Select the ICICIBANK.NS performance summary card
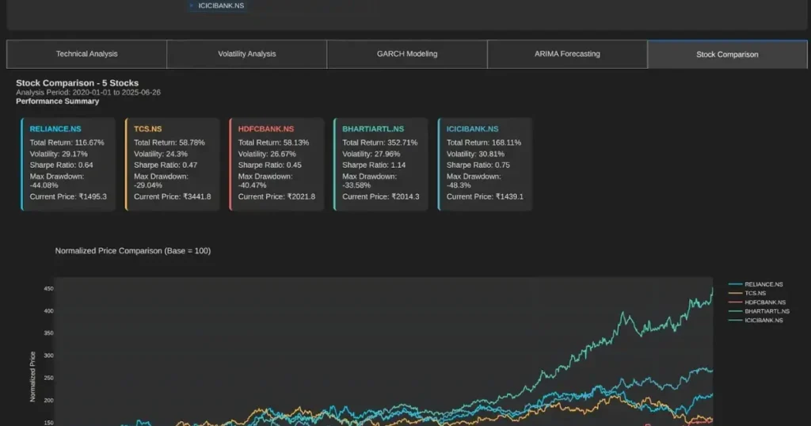The height and width of the screenshot is (426, 811). click(485, 164)
